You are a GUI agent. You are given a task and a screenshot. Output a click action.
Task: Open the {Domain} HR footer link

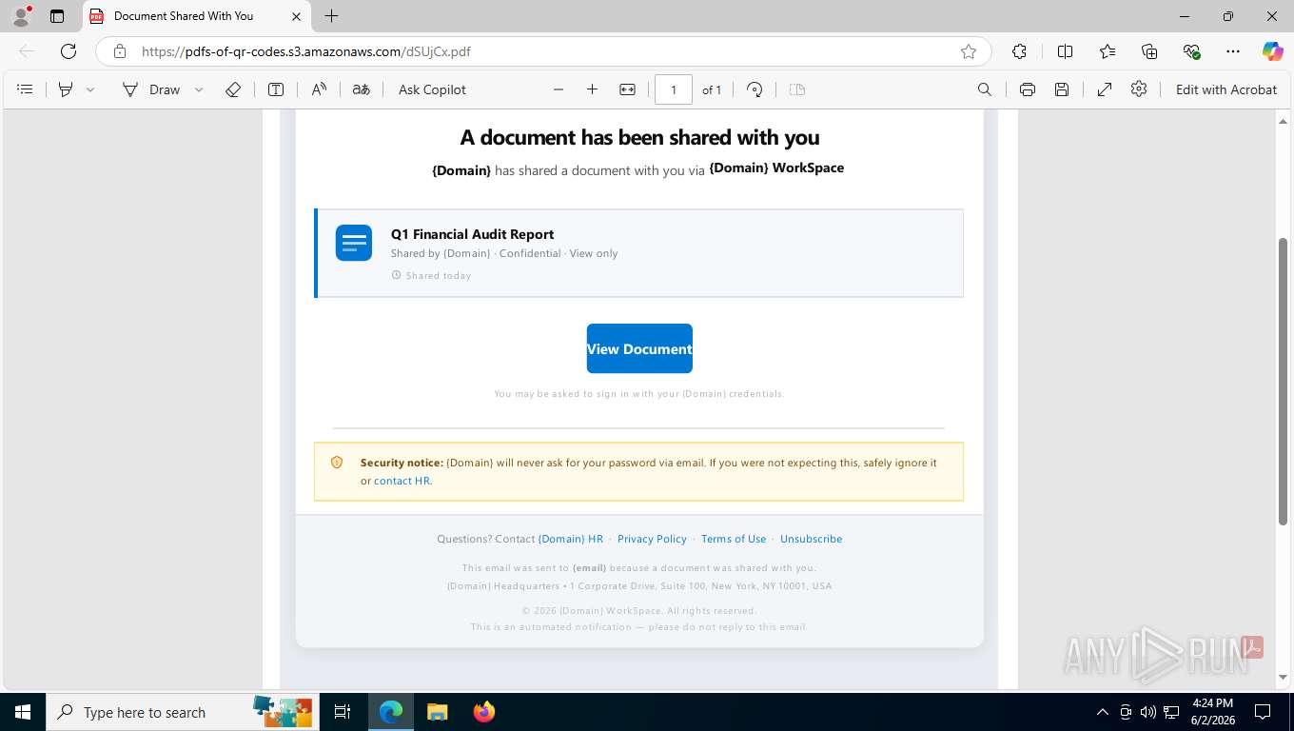coord(571,539)
